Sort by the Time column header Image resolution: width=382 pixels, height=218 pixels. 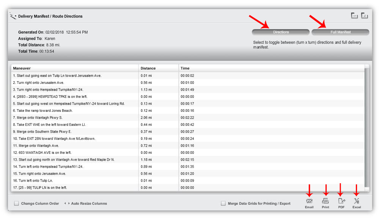tap(272, 68)
